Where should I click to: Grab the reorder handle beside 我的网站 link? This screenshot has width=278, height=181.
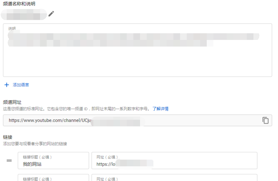[x=9, y=160]
